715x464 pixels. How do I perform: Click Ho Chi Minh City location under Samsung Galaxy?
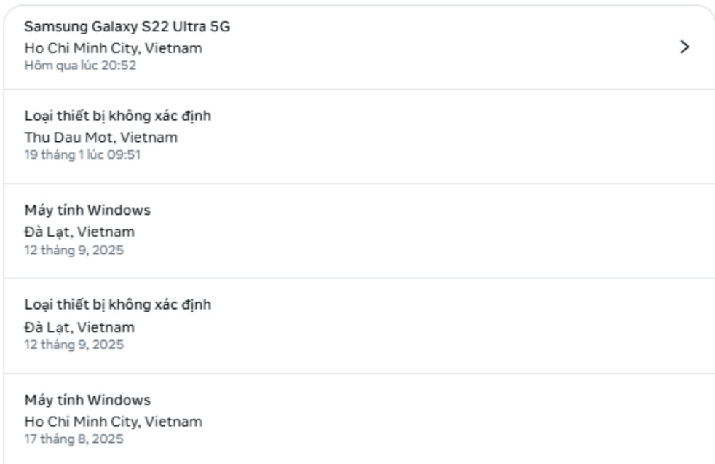(113, 49)
